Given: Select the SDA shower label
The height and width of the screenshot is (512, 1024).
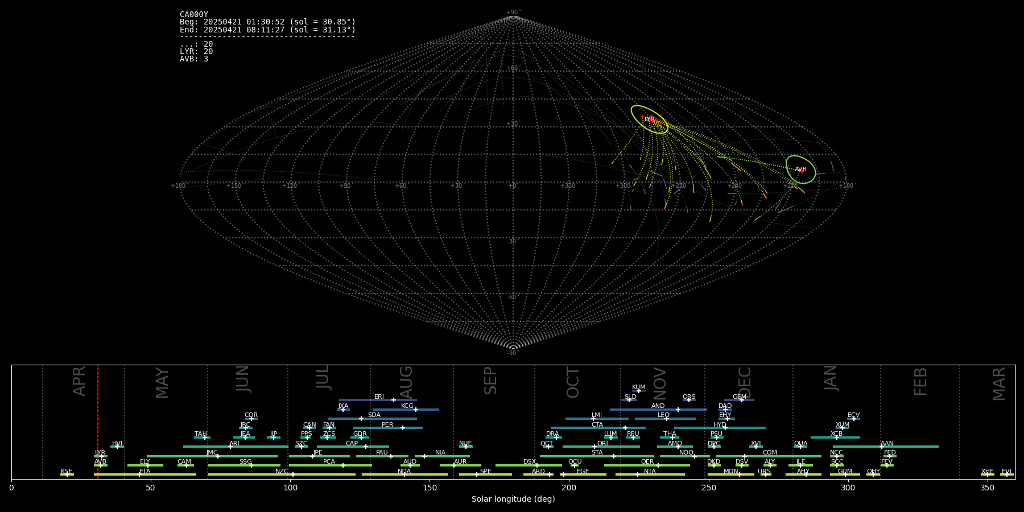Looking at the screenshot, I should pyautogui.click(x=374, y=415).
